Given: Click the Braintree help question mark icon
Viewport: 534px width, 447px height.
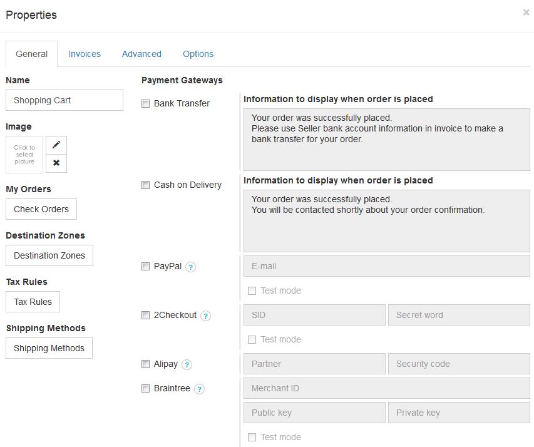Looking at the screenshot, I should coord(199,389).
